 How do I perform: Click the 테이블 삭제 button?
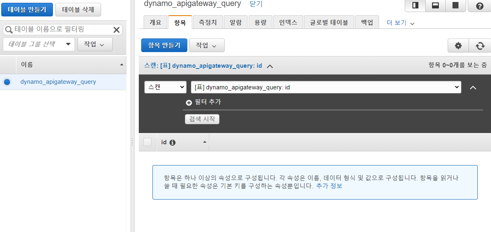78,9
